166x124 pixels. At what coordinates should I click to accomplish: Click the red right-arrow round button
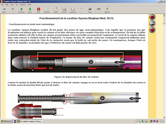(x=152, y=30)
